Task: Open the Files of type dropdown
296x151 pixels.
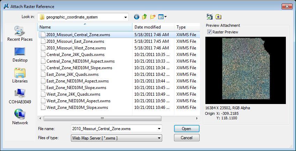Action: tap(116, 138)
